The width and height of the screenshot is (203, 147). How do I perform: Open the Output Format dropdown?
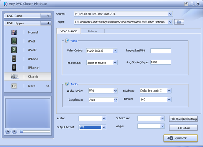(x=104, y=127)
